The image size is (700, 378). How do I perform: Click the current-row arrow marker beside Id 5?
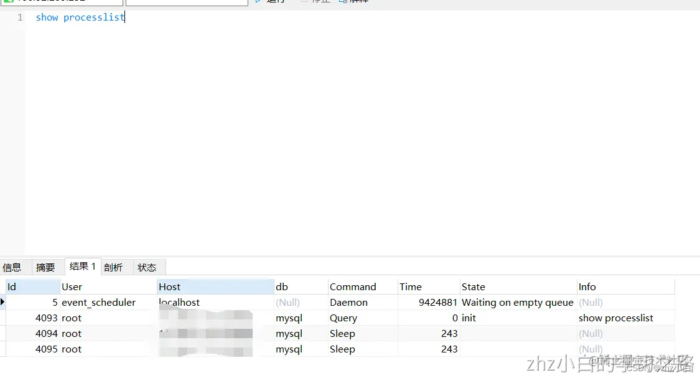(x=2, y=302)
